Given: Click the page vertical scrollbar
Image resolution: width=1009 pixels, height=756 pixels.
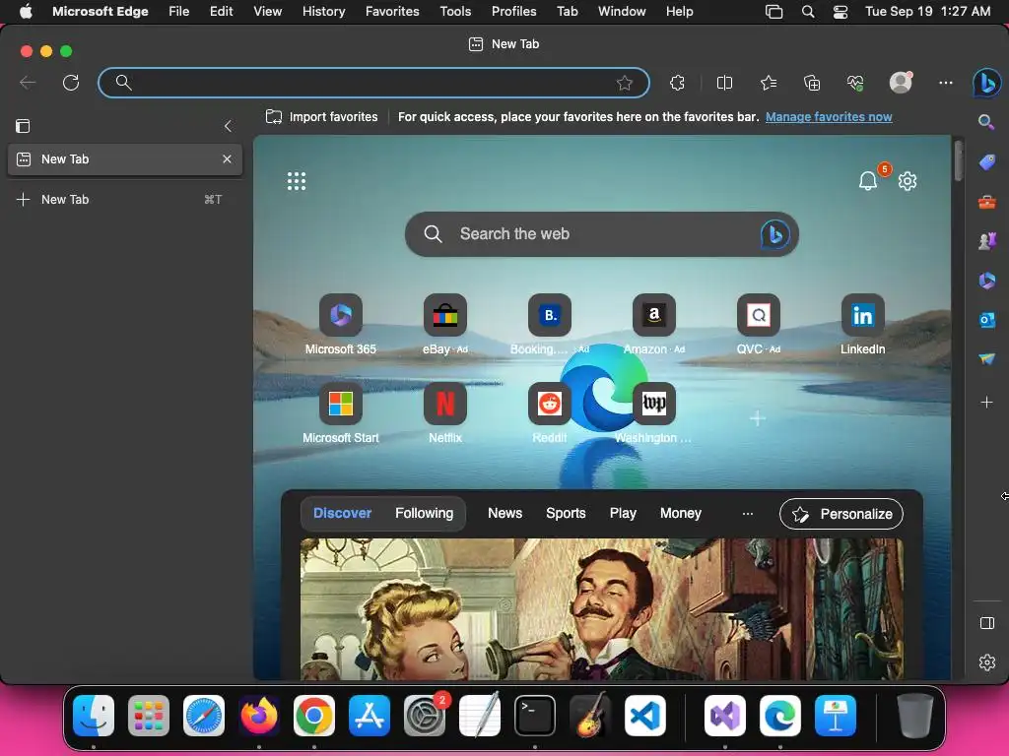Looking at the screenshot, I should (958, 160).
